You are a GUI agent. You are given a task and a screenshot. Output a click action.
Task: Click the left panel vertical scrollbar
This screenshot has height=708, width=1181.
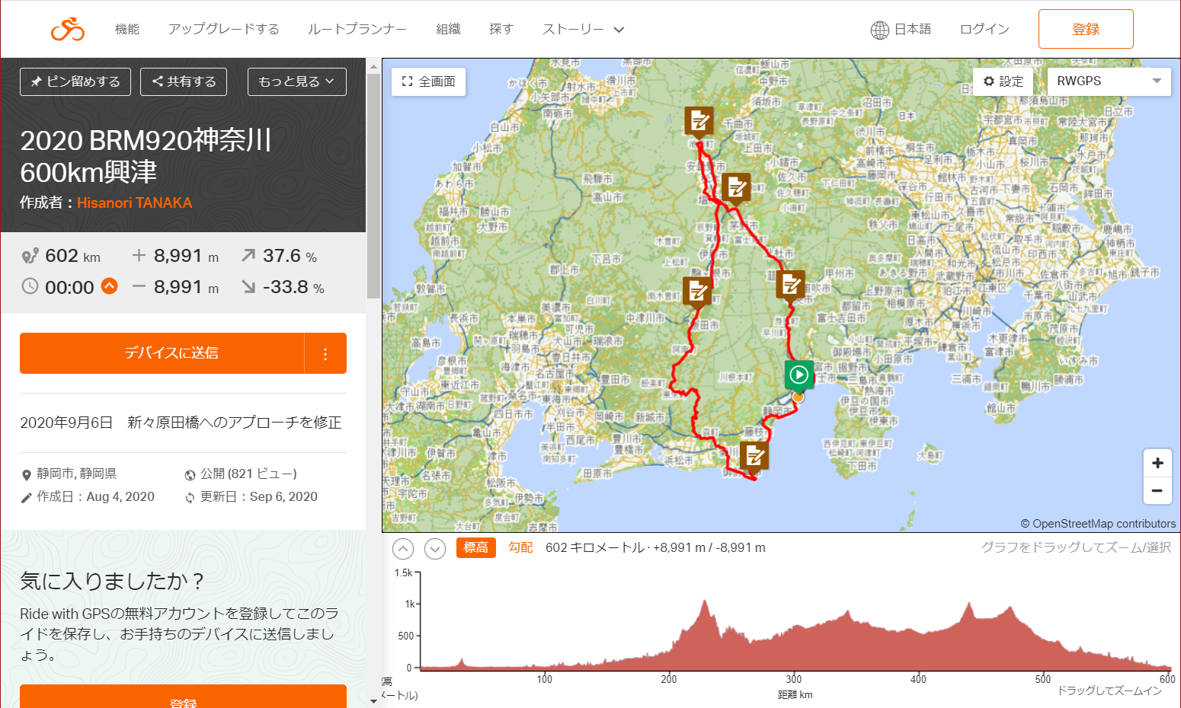373,183
